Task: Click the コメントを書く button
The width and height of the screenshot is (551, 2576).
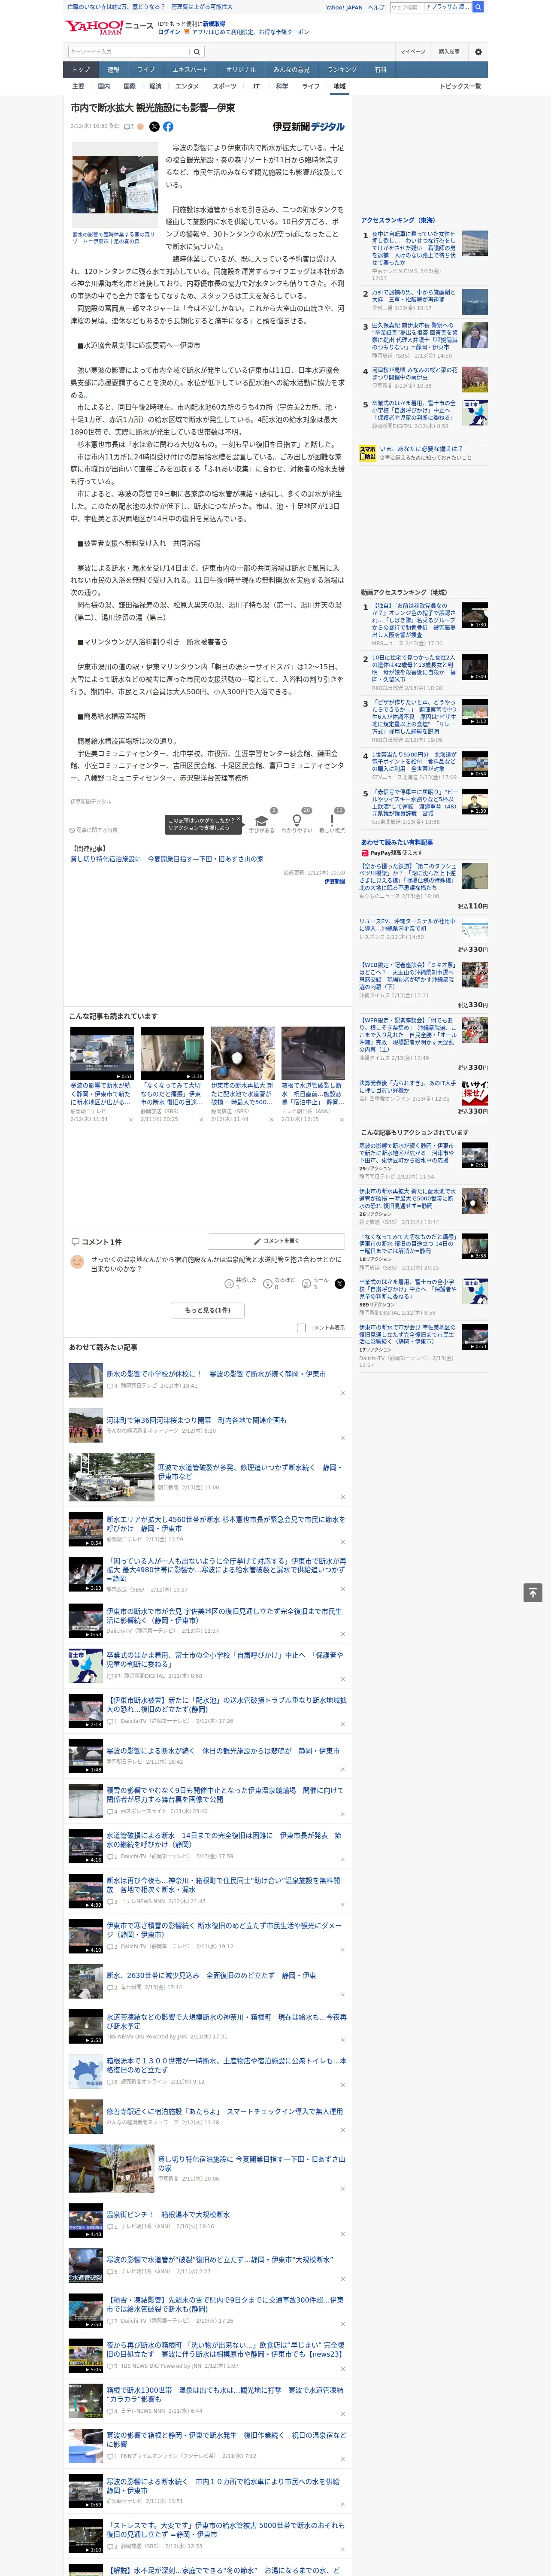Action: coord(277,1241)
